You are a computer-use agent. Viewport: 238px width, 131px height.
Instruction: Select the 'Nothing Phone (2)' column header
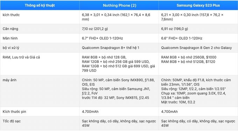120,6
